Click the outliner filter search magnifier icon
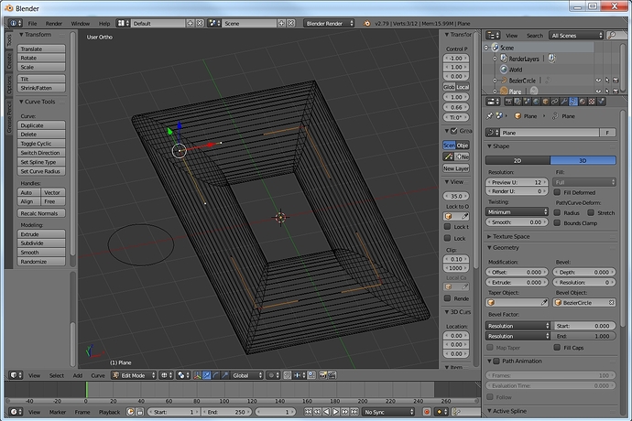The width and height of the screenshot is (632, 421). tap(612, 36)
